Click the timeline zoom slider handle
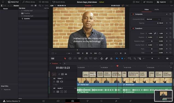 (152, 58)
